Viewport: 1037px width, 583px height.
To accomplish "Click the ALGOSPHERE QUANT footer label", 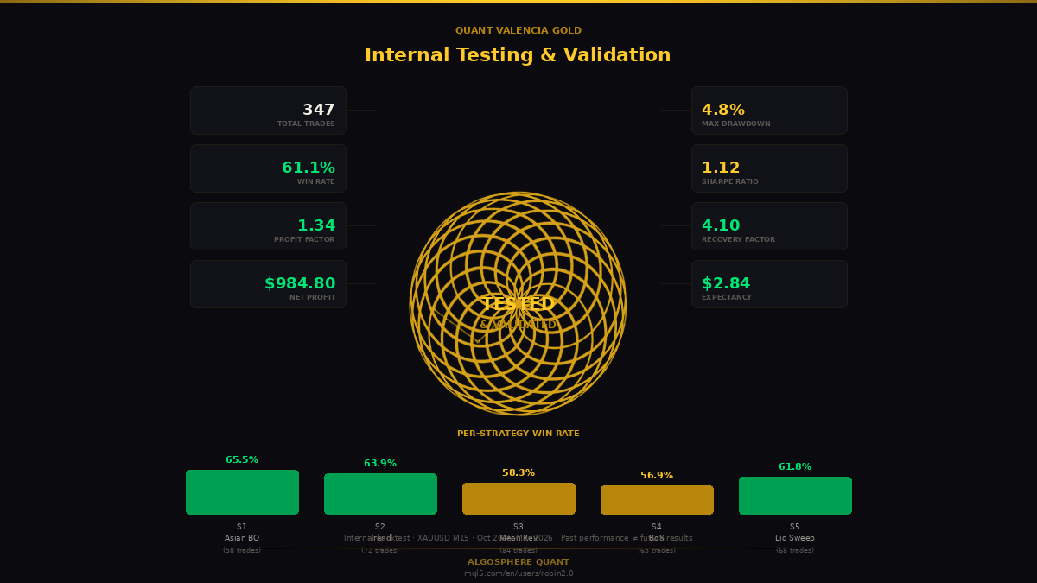I will [518, 562].
